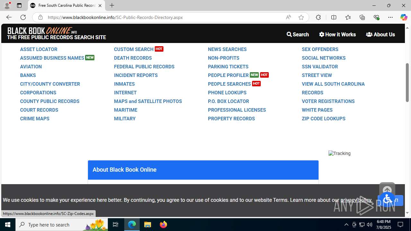
Task: Open the P.O. BOX LOCATOR link
Action: pyautogui.click(x=228, y=101)
